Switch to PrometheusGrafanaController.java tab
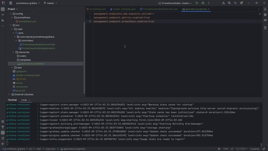268x151 pixels. pyautogui.click(x=159, y=9)
